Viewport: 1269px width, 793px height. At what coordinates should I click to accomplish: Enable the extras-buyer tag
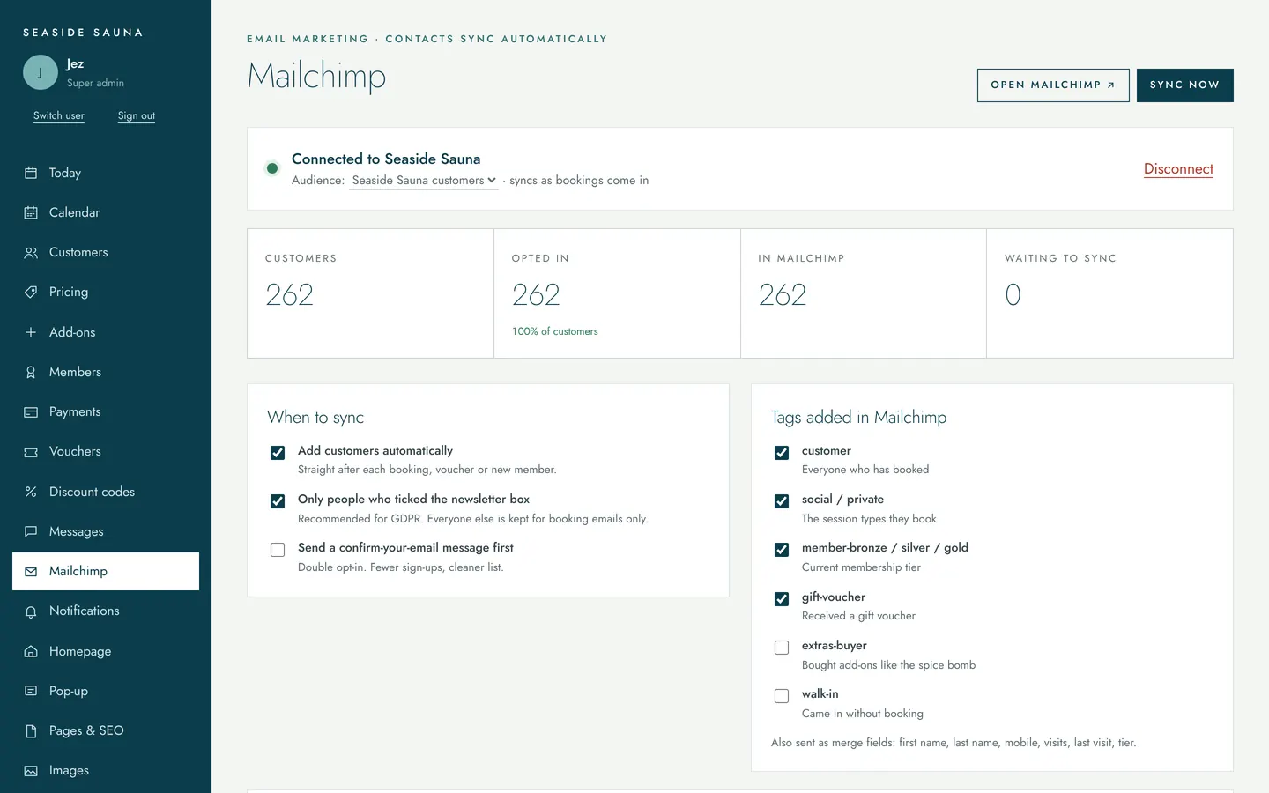pos(782,648)
